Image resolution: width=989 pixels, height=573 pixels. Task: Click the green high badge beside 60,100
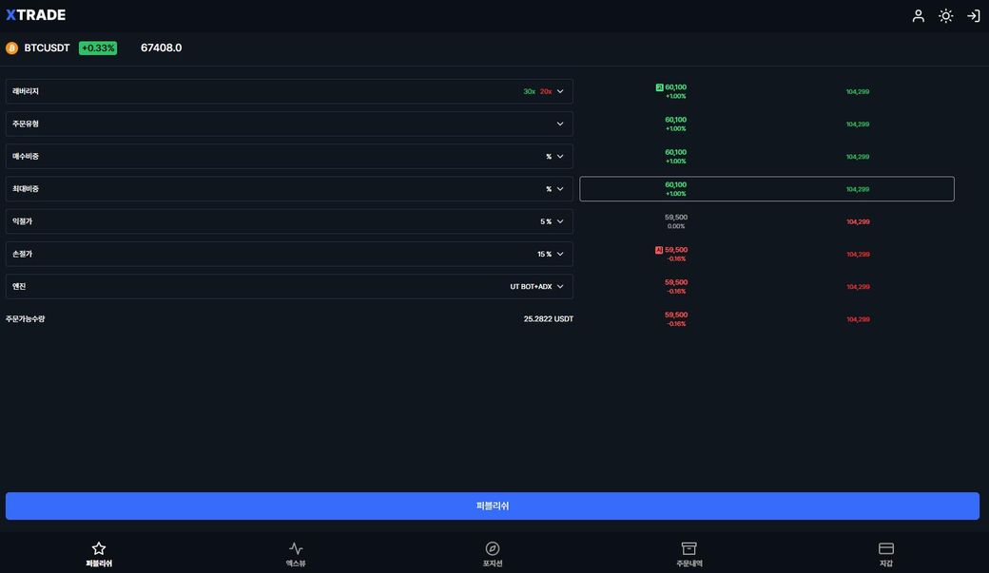click(x=659, y=87)
